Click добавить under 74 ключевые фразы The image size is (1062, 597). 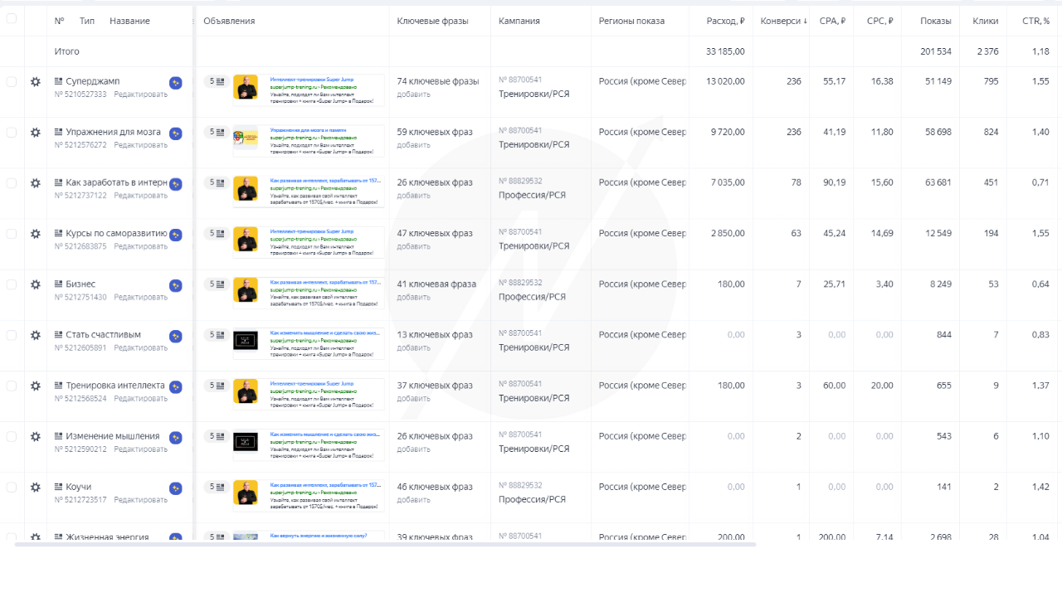[413, 95]
